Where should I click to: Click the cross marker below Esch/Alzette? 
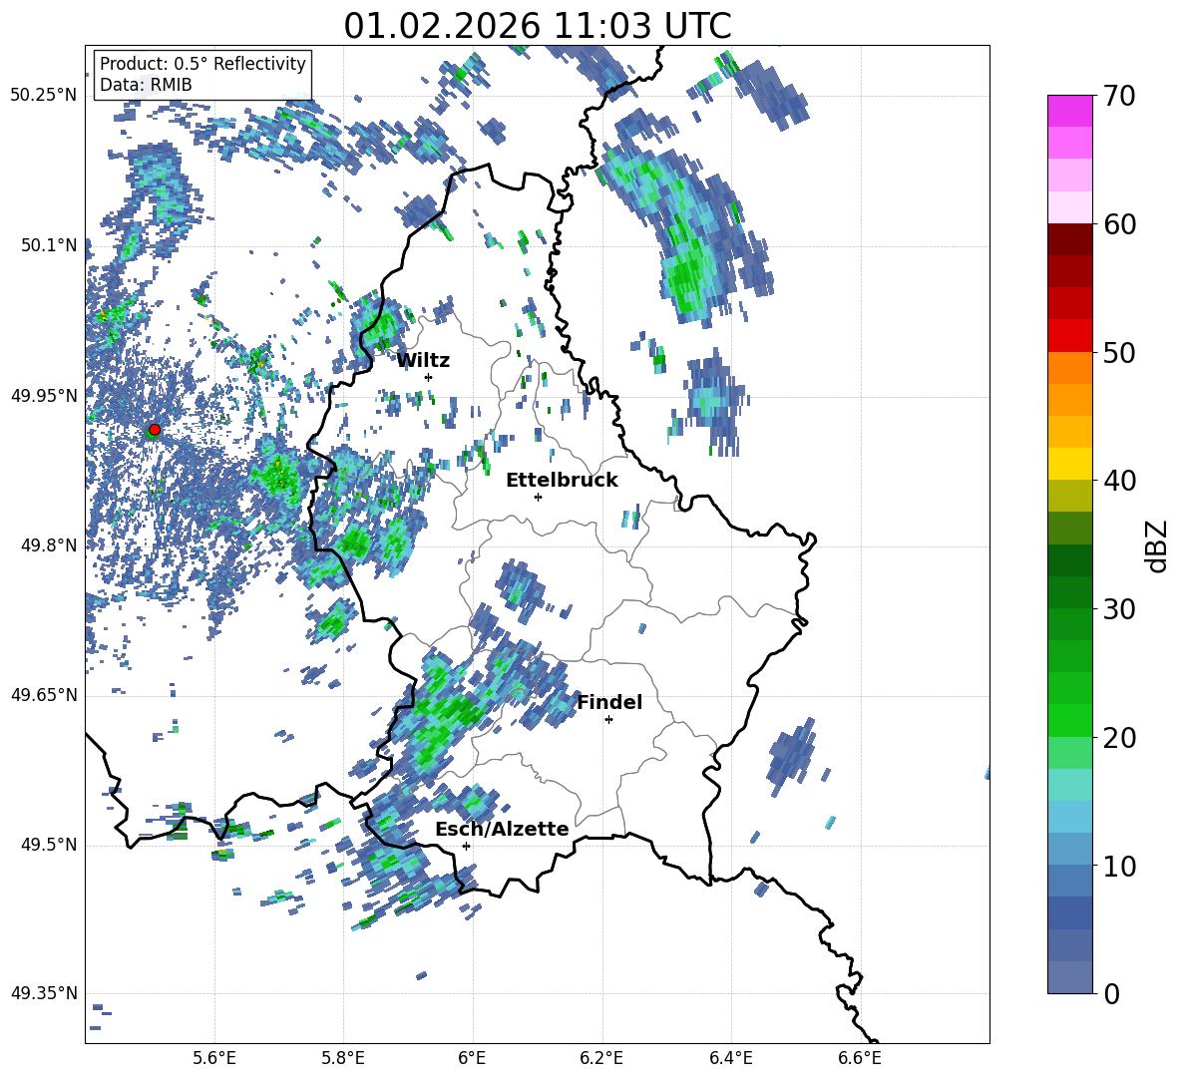coord(466,846)
